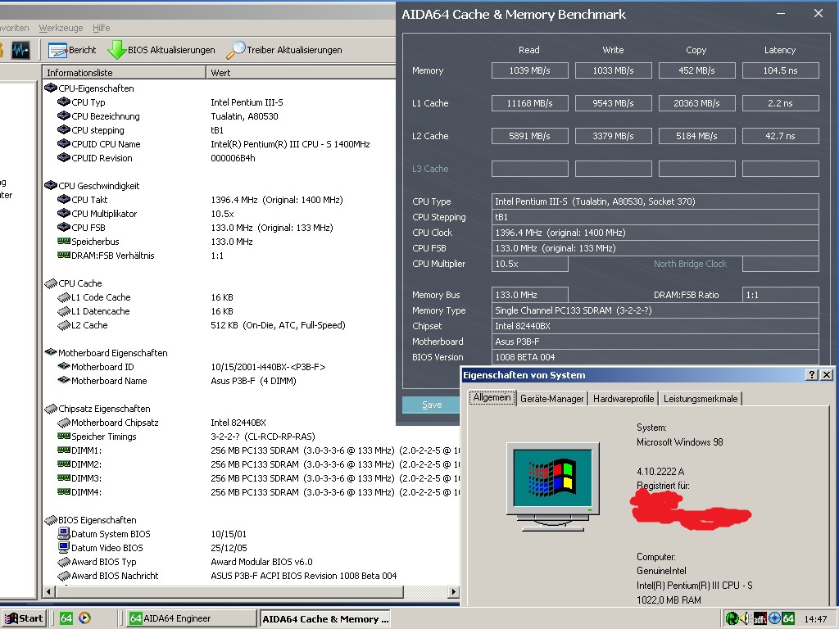The image size is (839, 629).
Task: Click 'Award Modular BIOS v6.0' value
Action: (261, 562)
